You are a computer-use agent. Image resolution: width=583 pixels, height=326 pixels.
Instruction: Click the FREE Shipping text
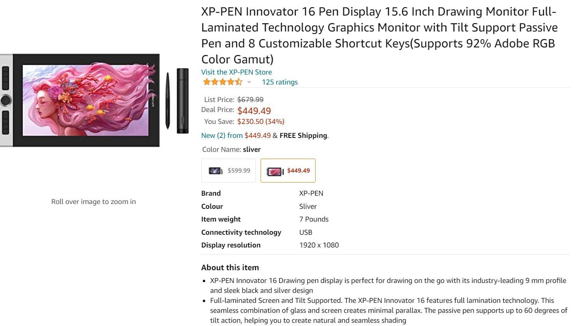[x=303, y=136]
